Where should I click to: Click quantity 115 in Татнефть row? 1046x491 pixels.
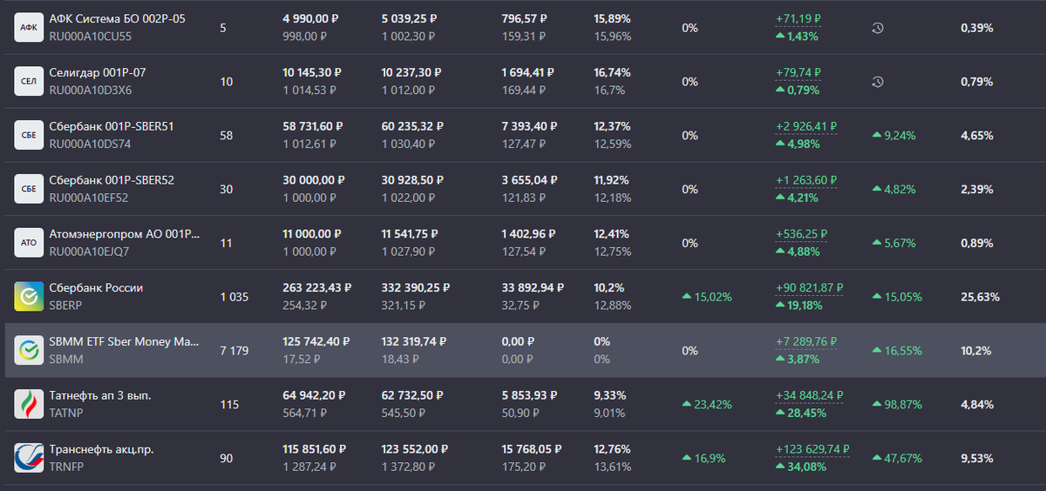tap(228, 405)
